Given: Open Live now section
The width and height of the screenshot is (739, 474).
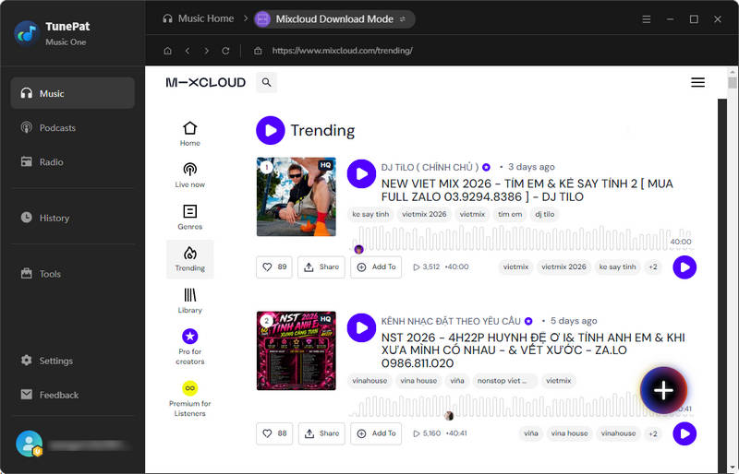Looking at the screenshot, I should click(x=190, y=175).
